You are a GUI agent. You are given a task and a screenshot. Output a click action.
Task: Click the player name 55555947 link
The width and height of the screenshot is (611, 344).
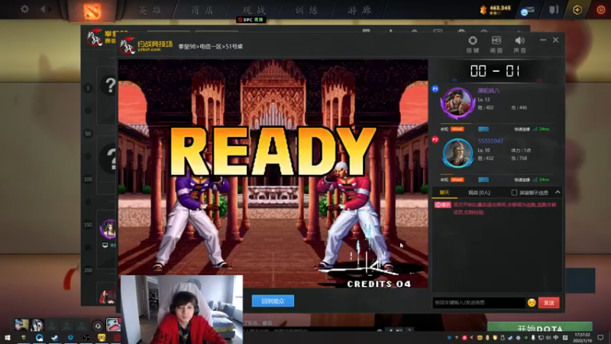[x=490, y=141]
